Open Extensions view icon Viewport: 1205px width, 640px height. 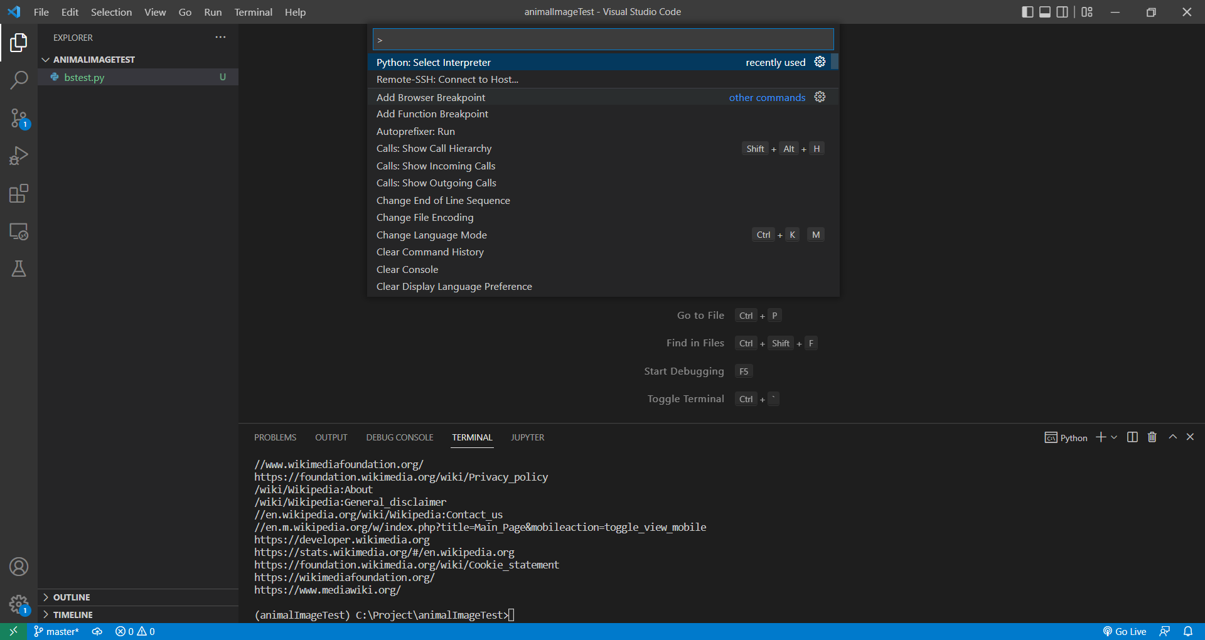19,193
